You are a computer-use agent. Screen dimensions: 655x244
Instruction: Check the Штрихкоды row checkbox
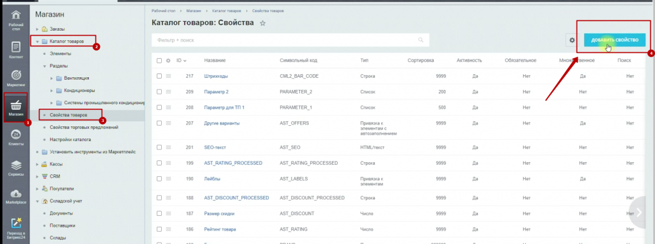[x=159, y=76]
